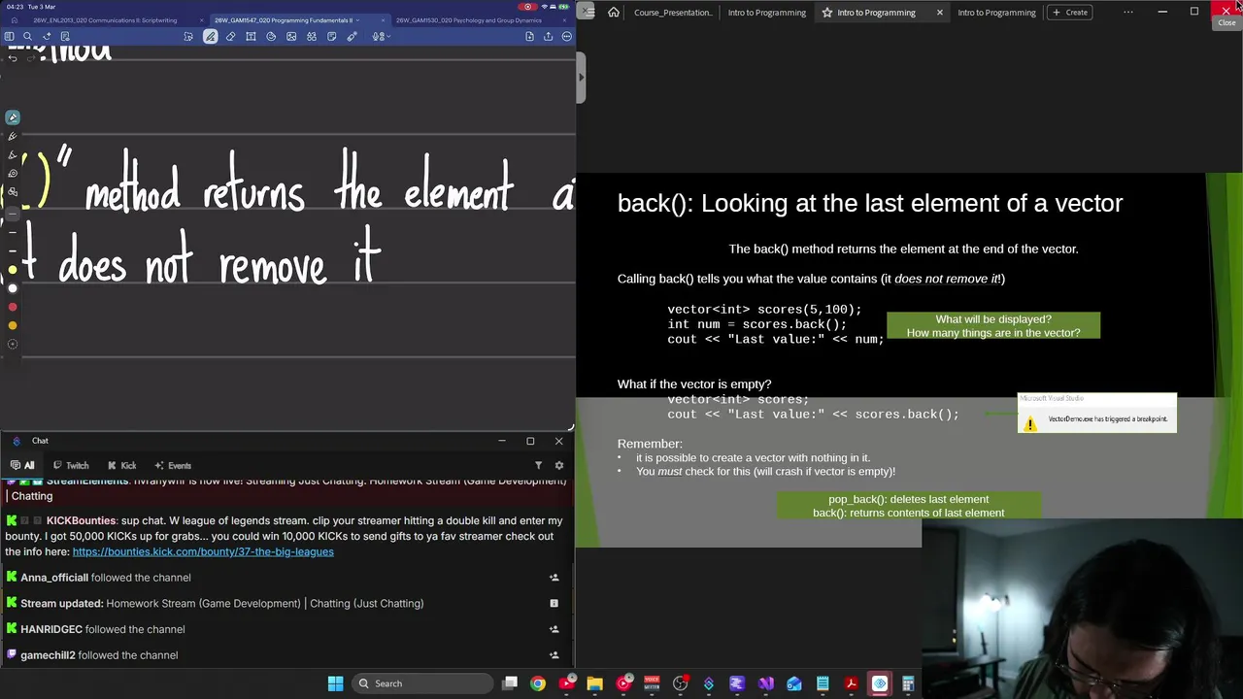The height and width of the screenshot is (699, 1243).
Task: Go to home icon in PDF viewer
Action: (613, 12)
